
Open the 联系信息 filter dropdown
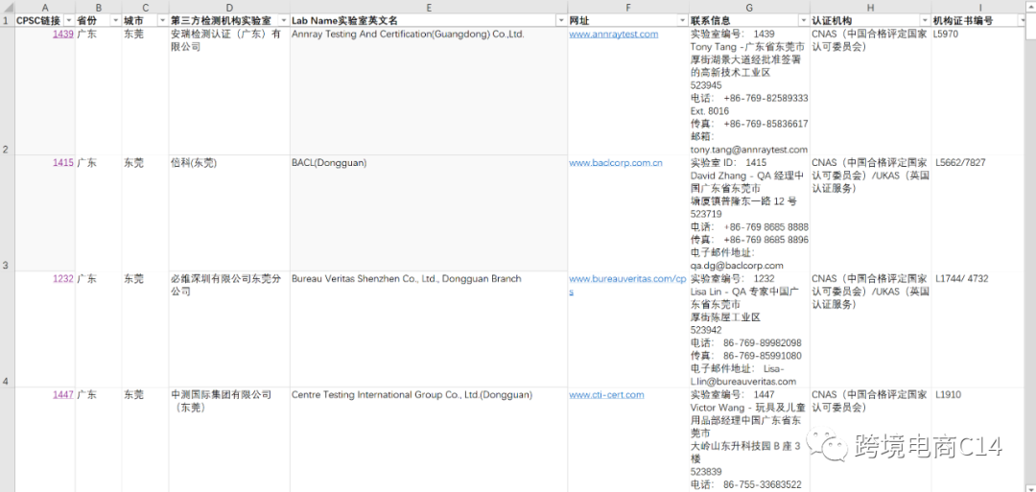(x=802, y=20)
